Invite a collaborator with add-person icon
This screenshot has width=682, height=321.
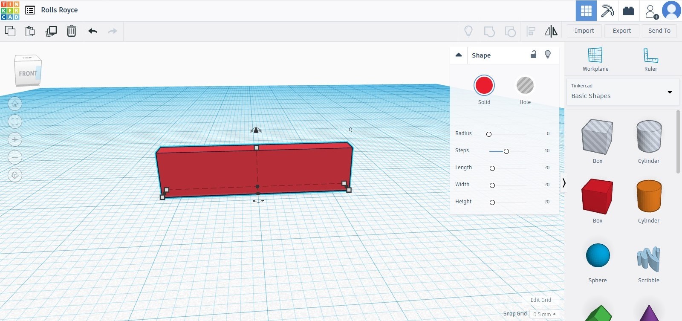click(651, 12)
